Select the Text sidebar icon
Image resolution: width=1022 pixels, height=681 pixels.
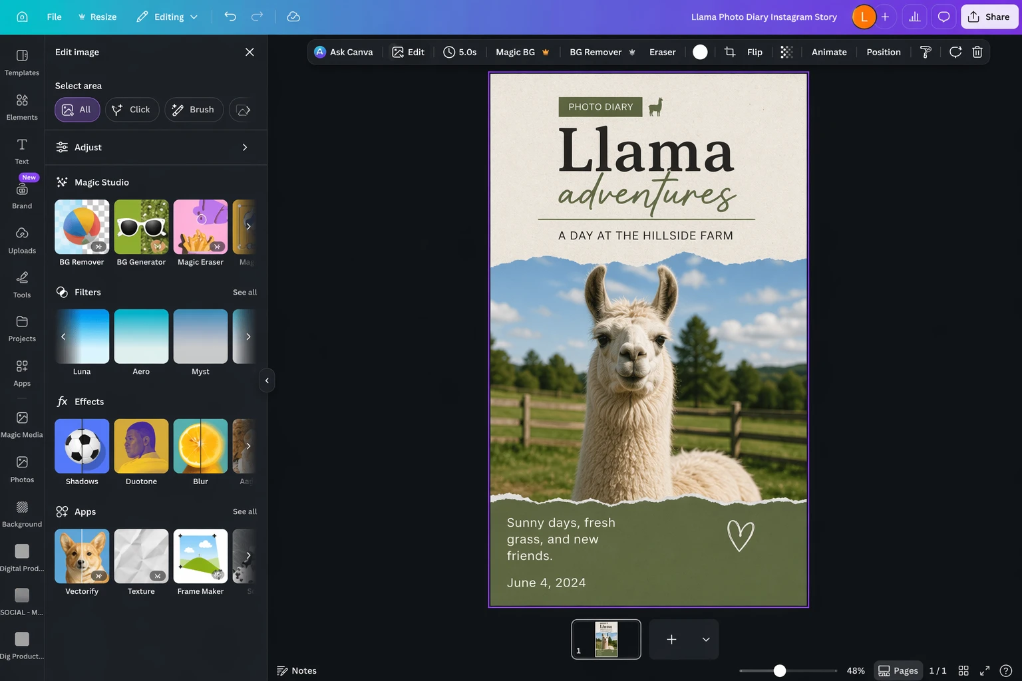tap(21, 150)
